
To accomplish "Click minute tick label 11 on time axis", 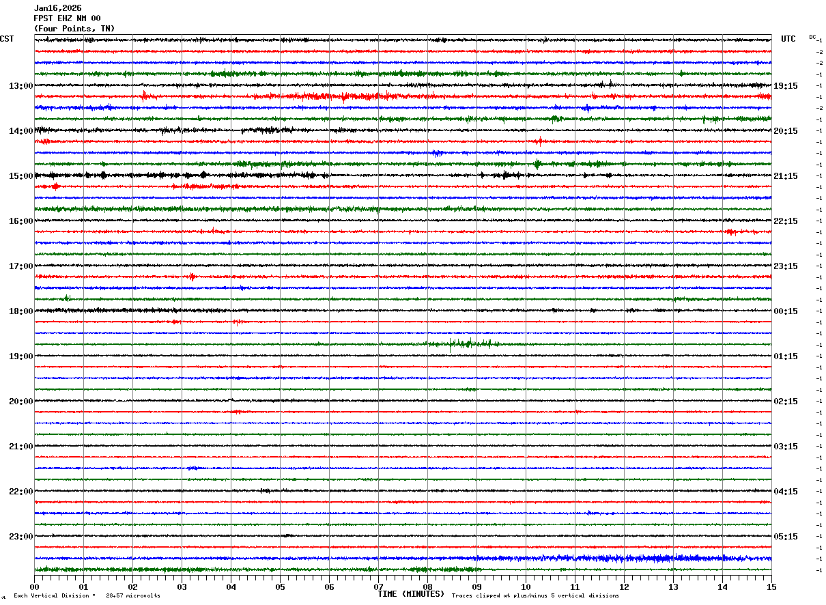I will pyautogui.click(x=575, y=587).
